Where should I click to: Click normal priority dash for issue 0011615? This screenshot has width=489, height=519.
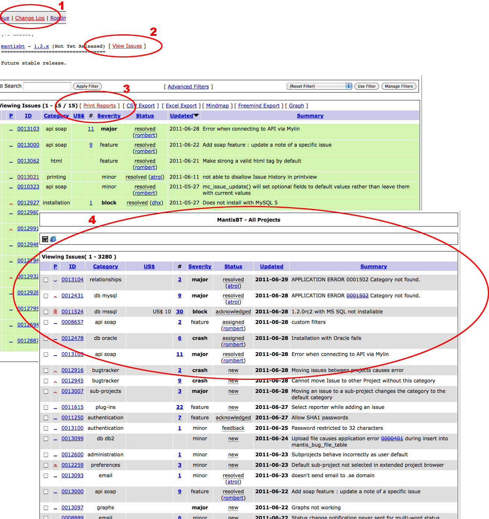pyautogui.click(x=55, y=408)
